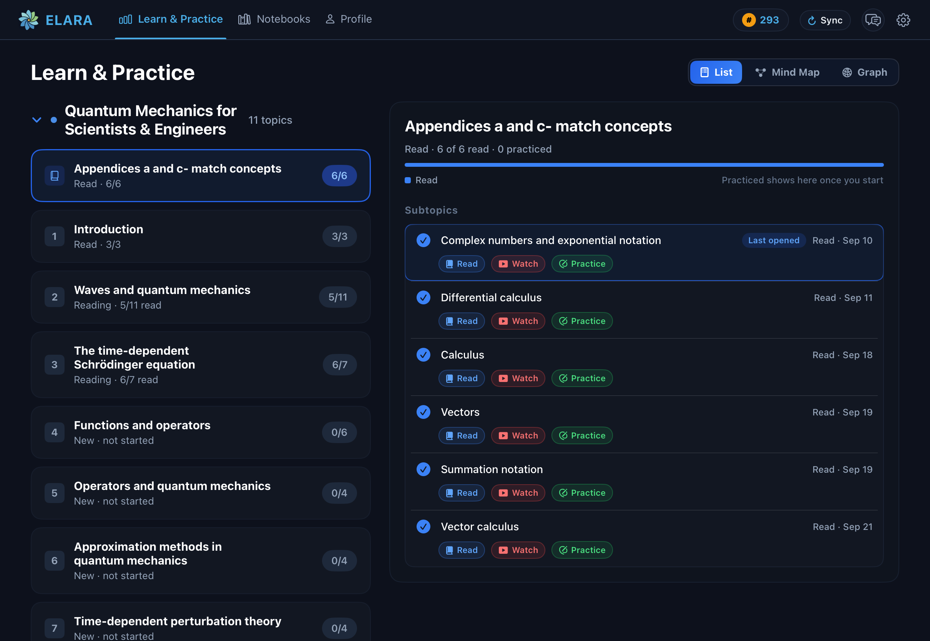Open the chat messages icon
The image size is (930, 641).
873,20
